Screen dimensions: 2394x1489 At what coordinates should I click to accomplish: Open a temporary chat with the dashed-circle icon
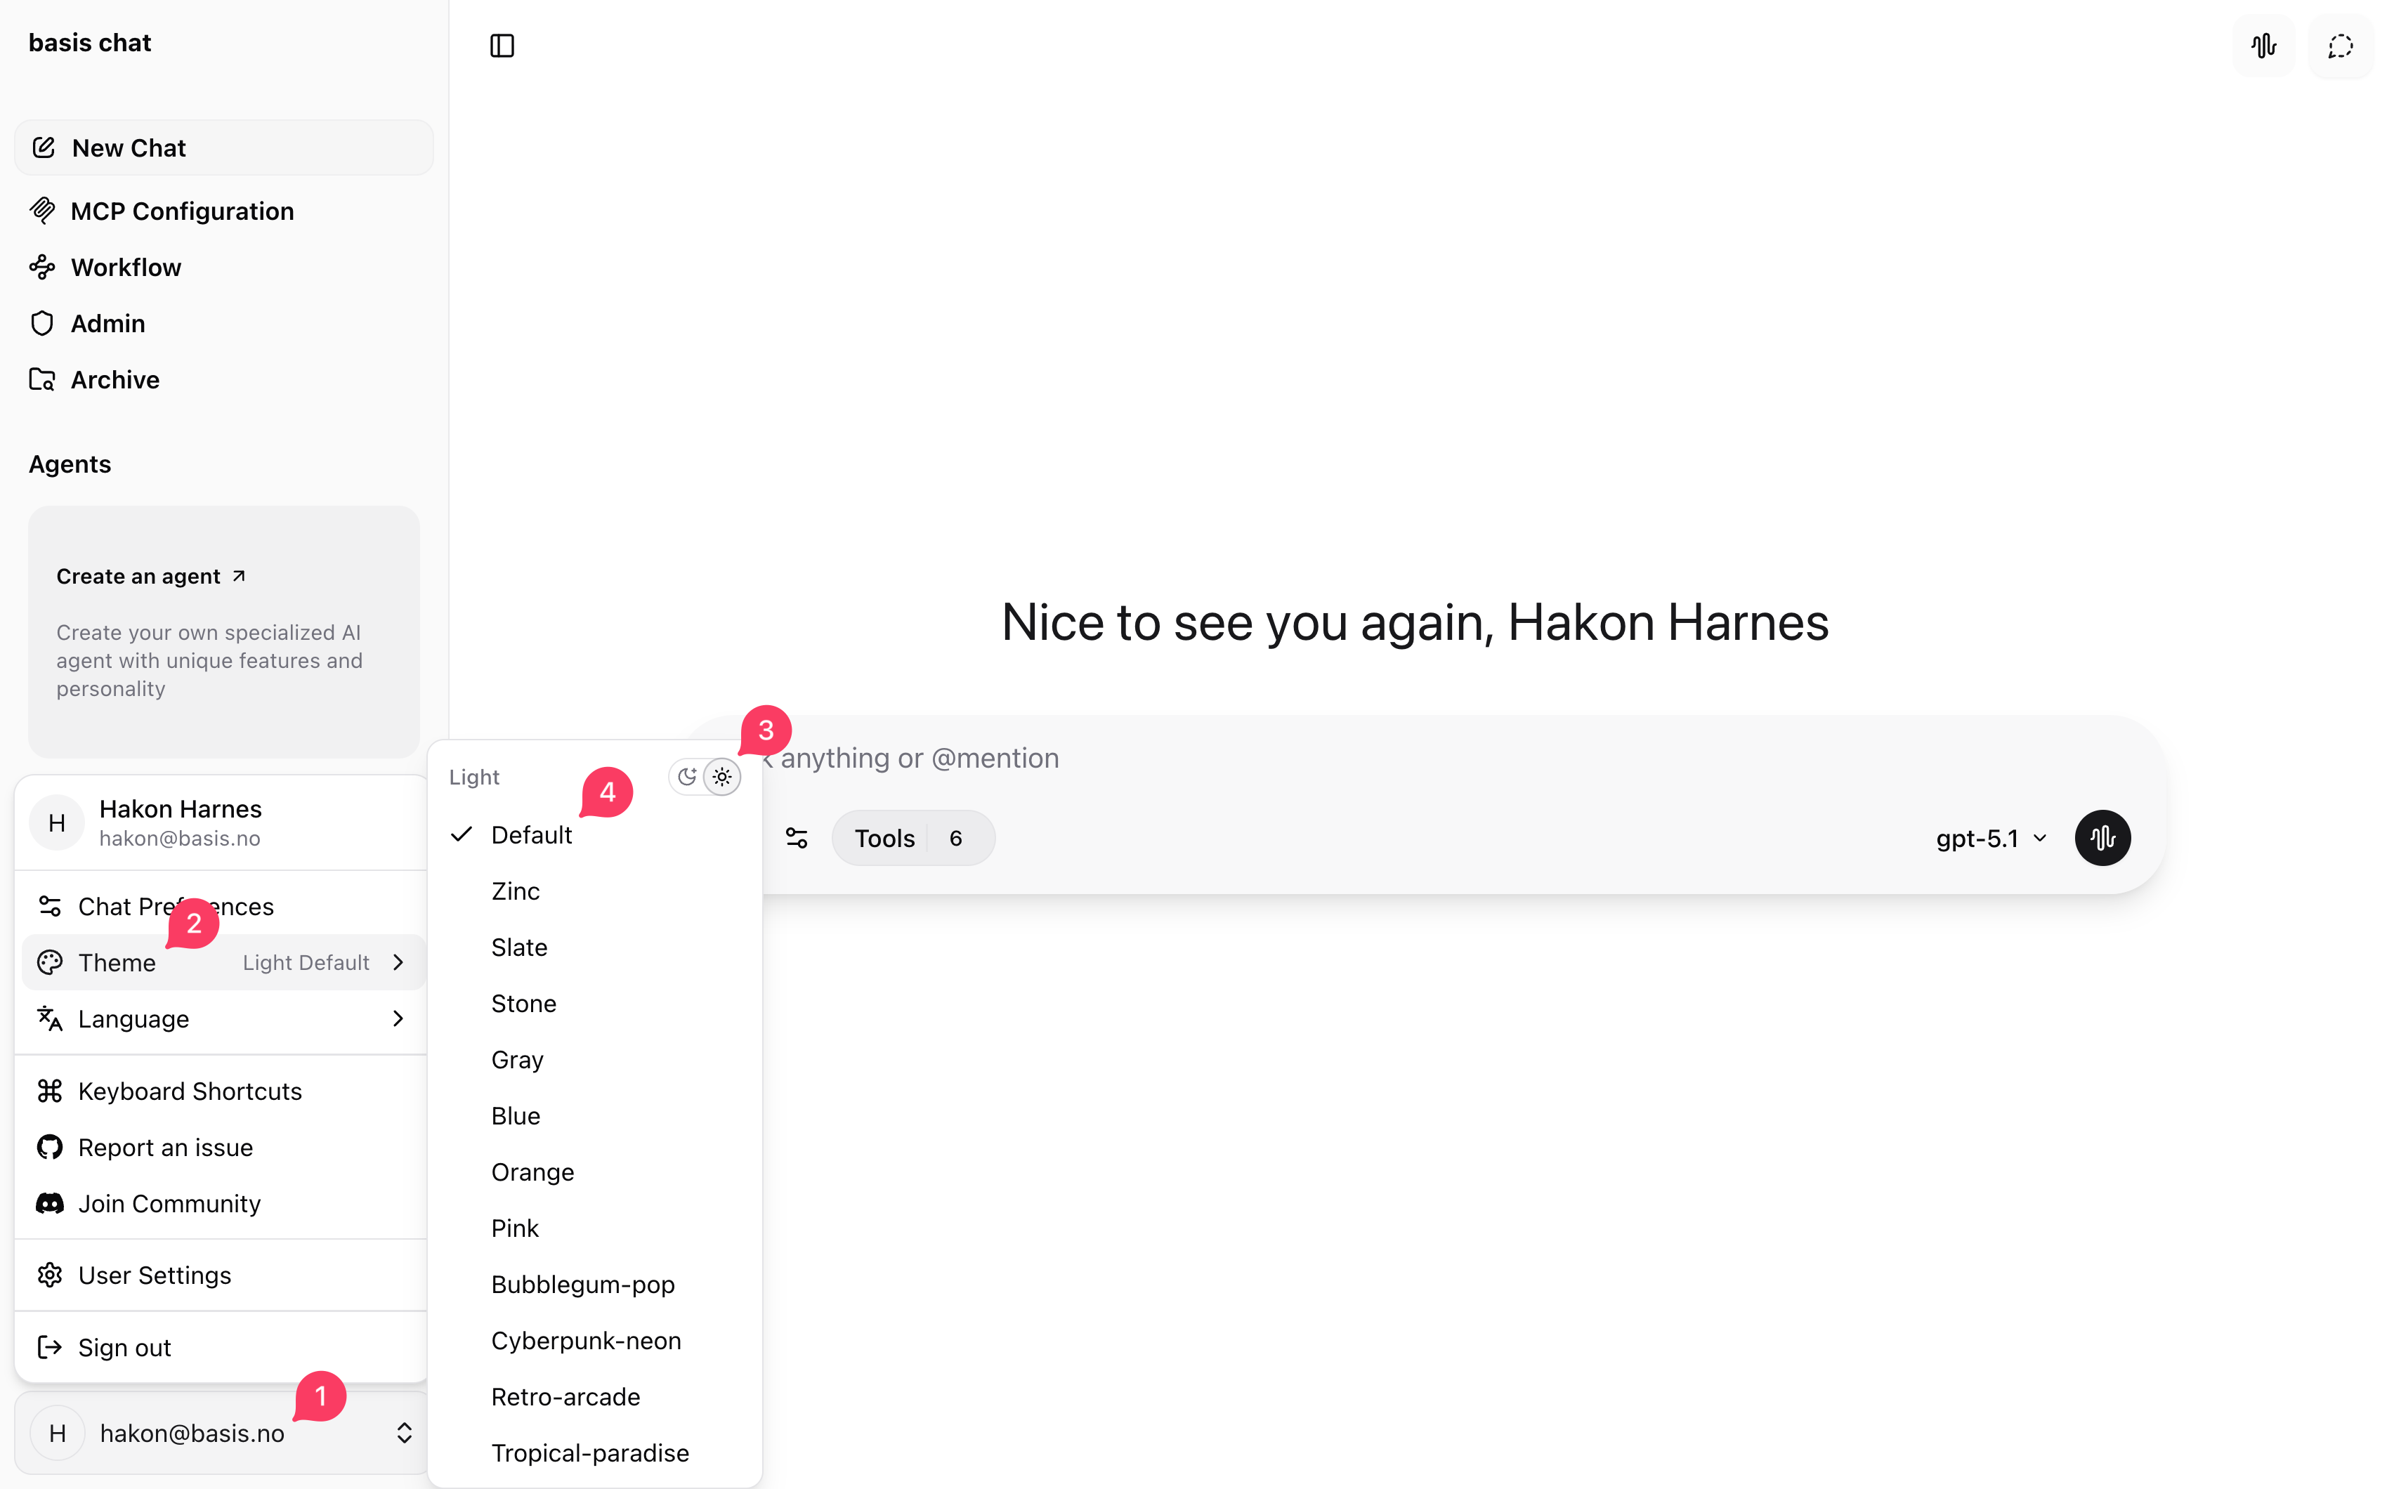point(2340,45)
